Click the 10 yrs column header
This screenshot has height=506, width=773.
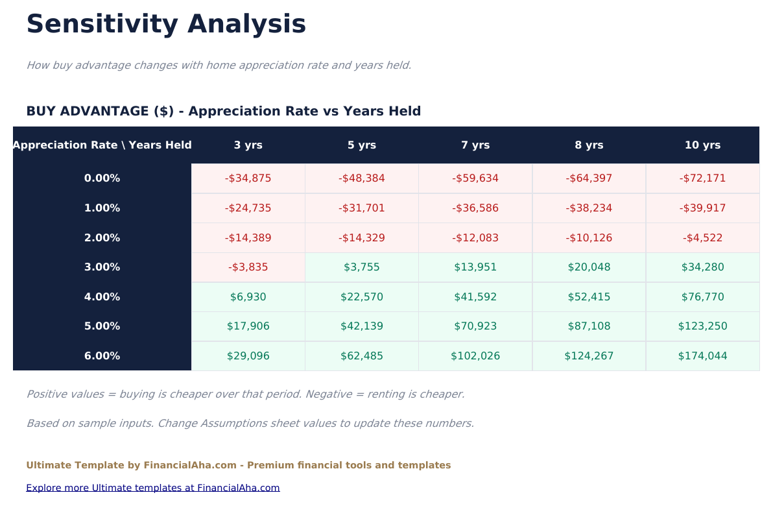click(702, 145)
